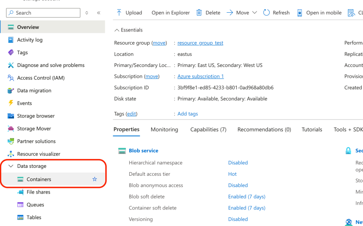Click the Upload toolbar button

click(x=129, y=13)
